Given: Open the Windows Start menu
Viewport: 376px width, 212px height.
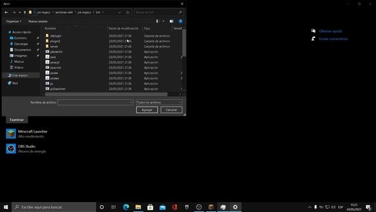Looking at the screenshot, I should pyautogui.click(x=6, y=207).
